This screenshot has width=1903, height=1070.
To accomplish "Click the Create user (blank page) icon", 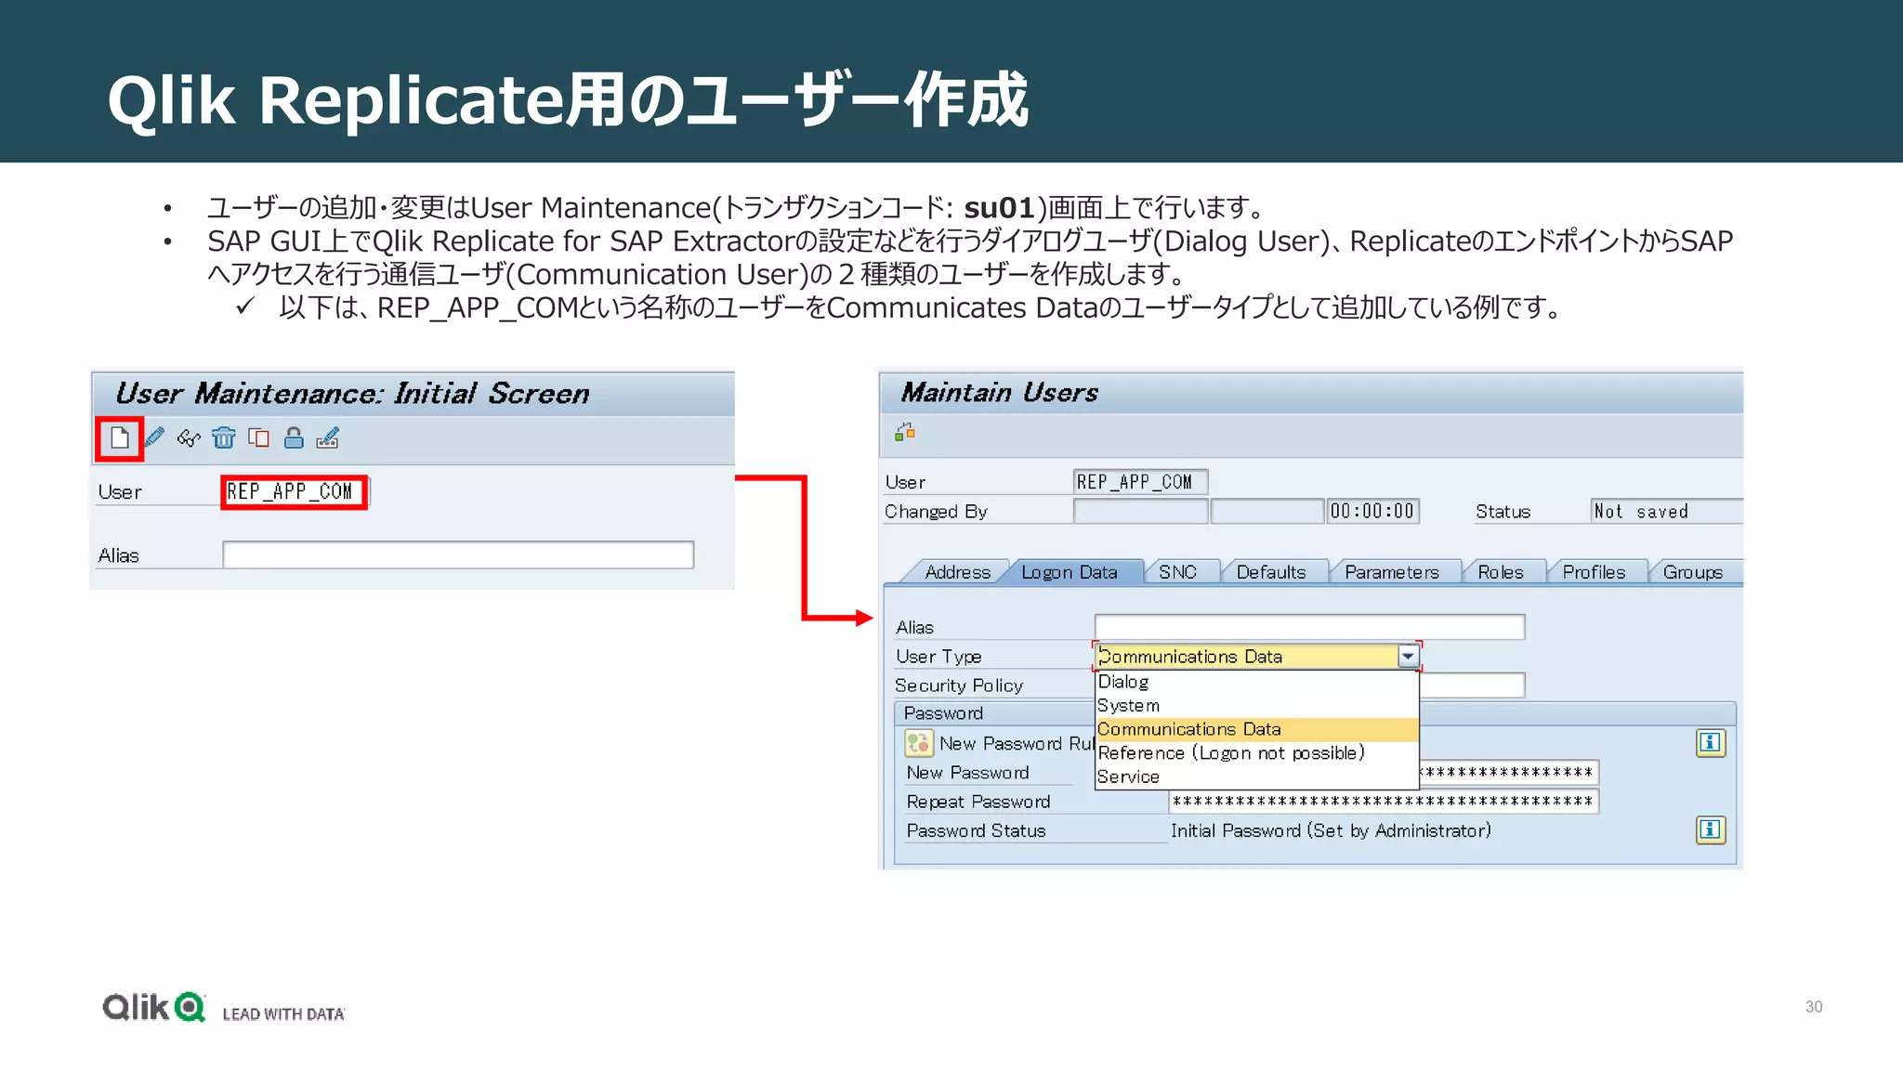I will (x=120, y=438).
